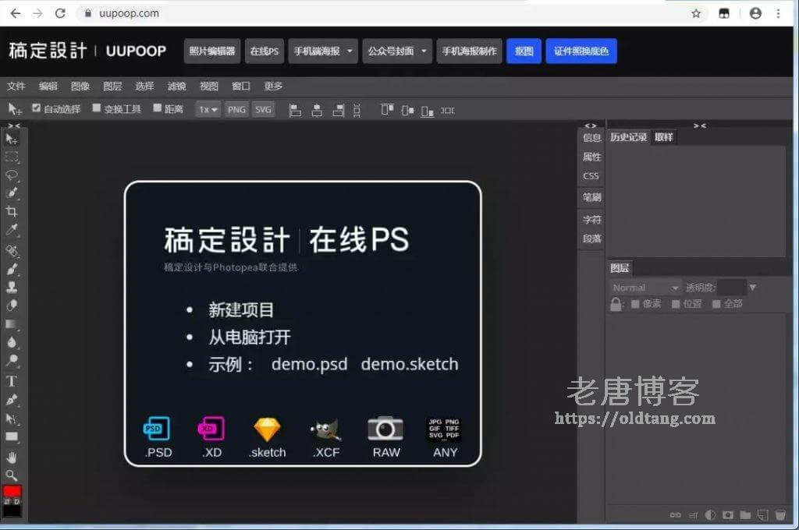This screenshot has width=799, height=530.
Task: Choose the Eyedropper tool
Action: pyautogui.click(x=12, y=230)
